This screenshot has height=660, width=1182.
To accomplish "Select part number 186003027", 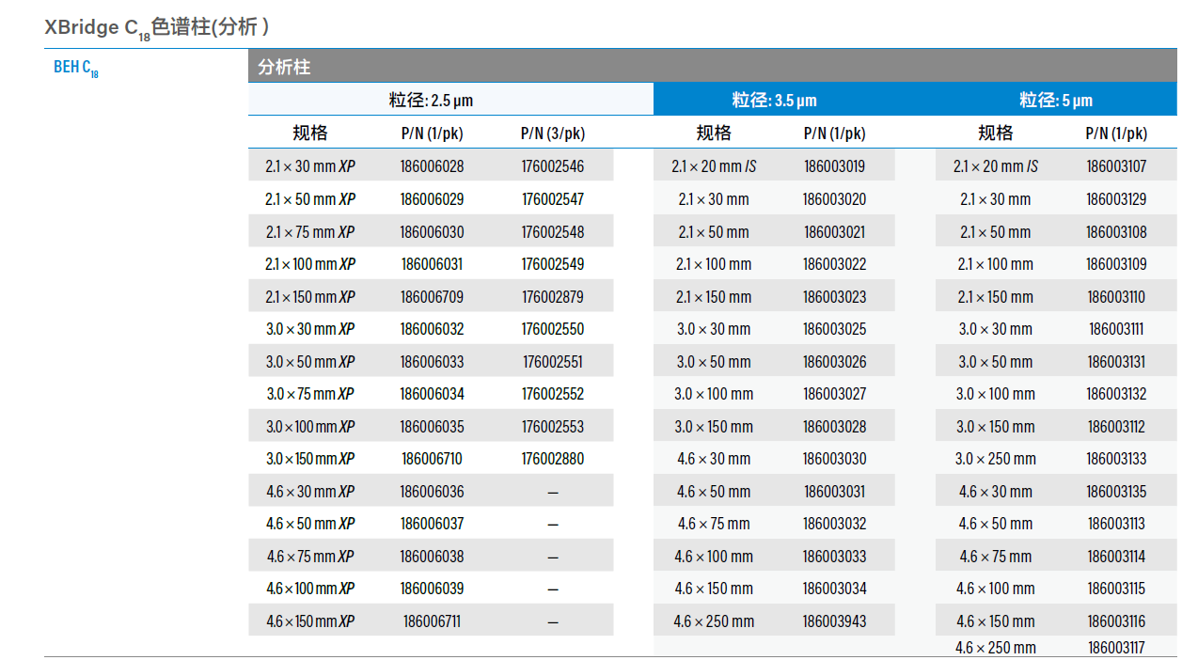I will click(834, 394).
